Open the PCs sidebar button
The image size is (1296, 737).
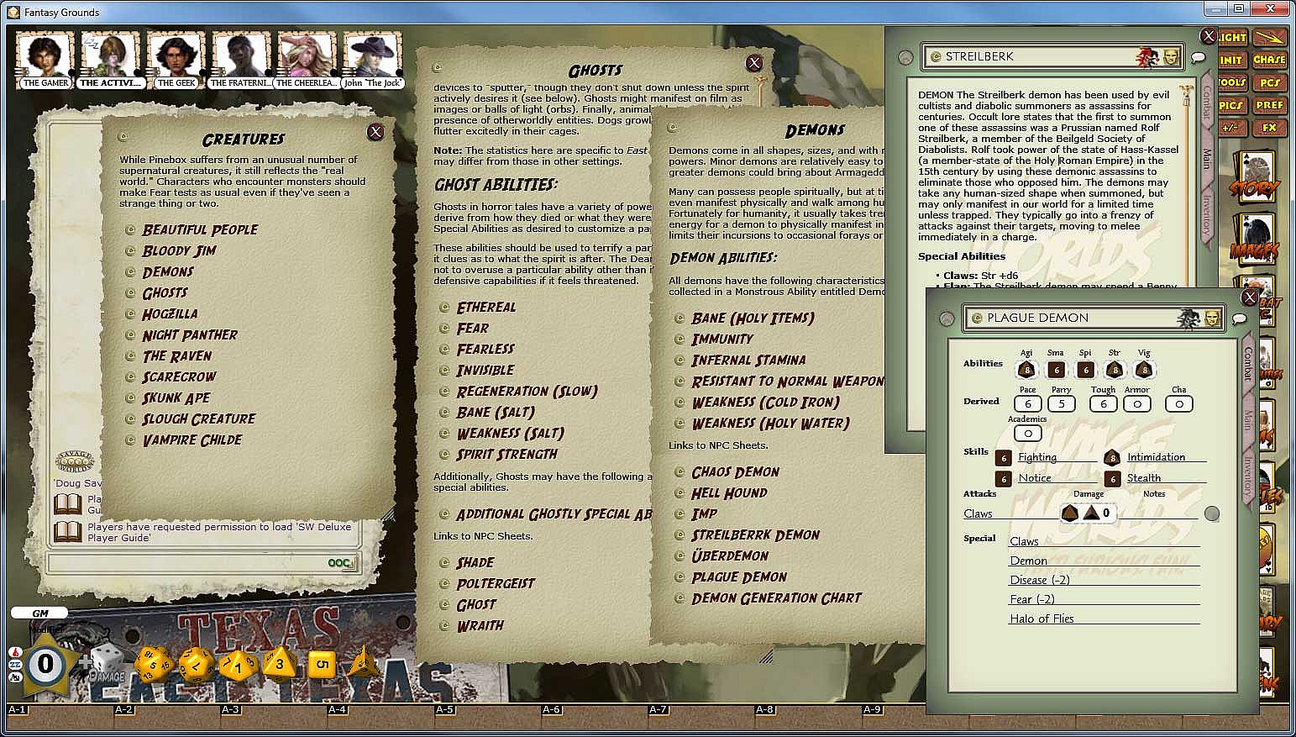point(1269,82)
